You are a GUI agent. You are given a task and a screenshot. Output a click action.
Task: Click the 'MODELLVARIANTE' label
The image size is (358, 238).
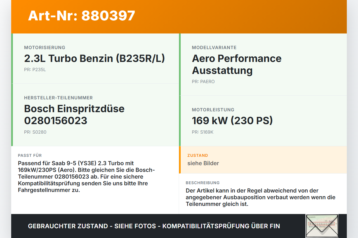pyautogui.click(x=214, y=47)
